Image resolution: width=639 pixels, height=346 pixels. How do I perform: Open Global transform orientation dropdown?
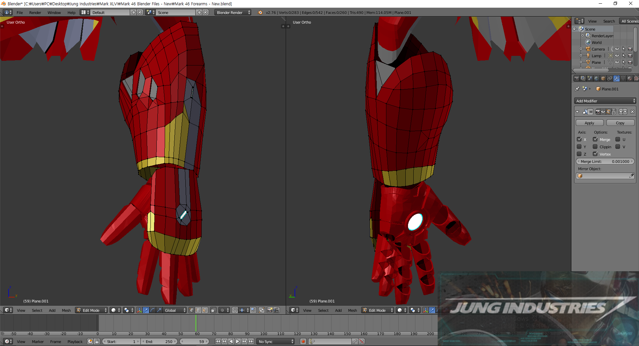175,310
